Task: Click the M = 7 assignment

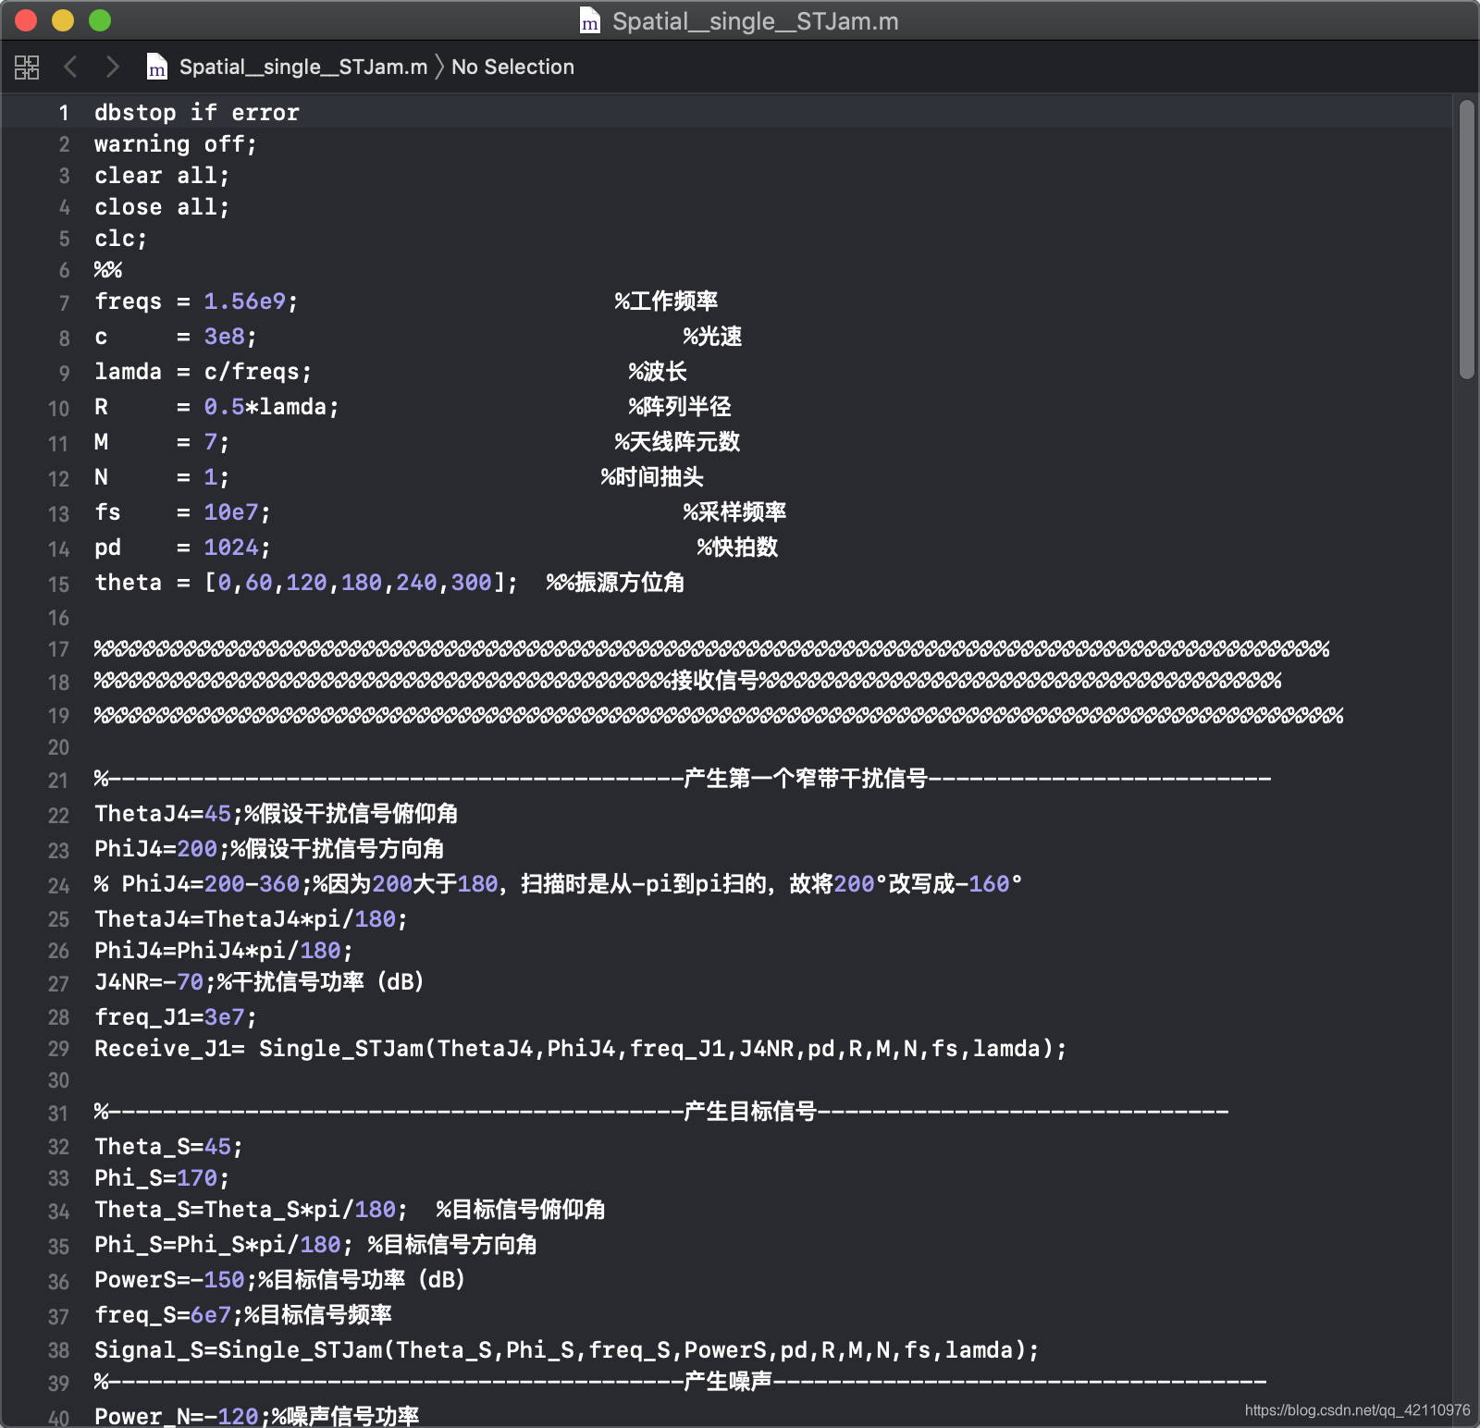Action: (x=161, y=442)
